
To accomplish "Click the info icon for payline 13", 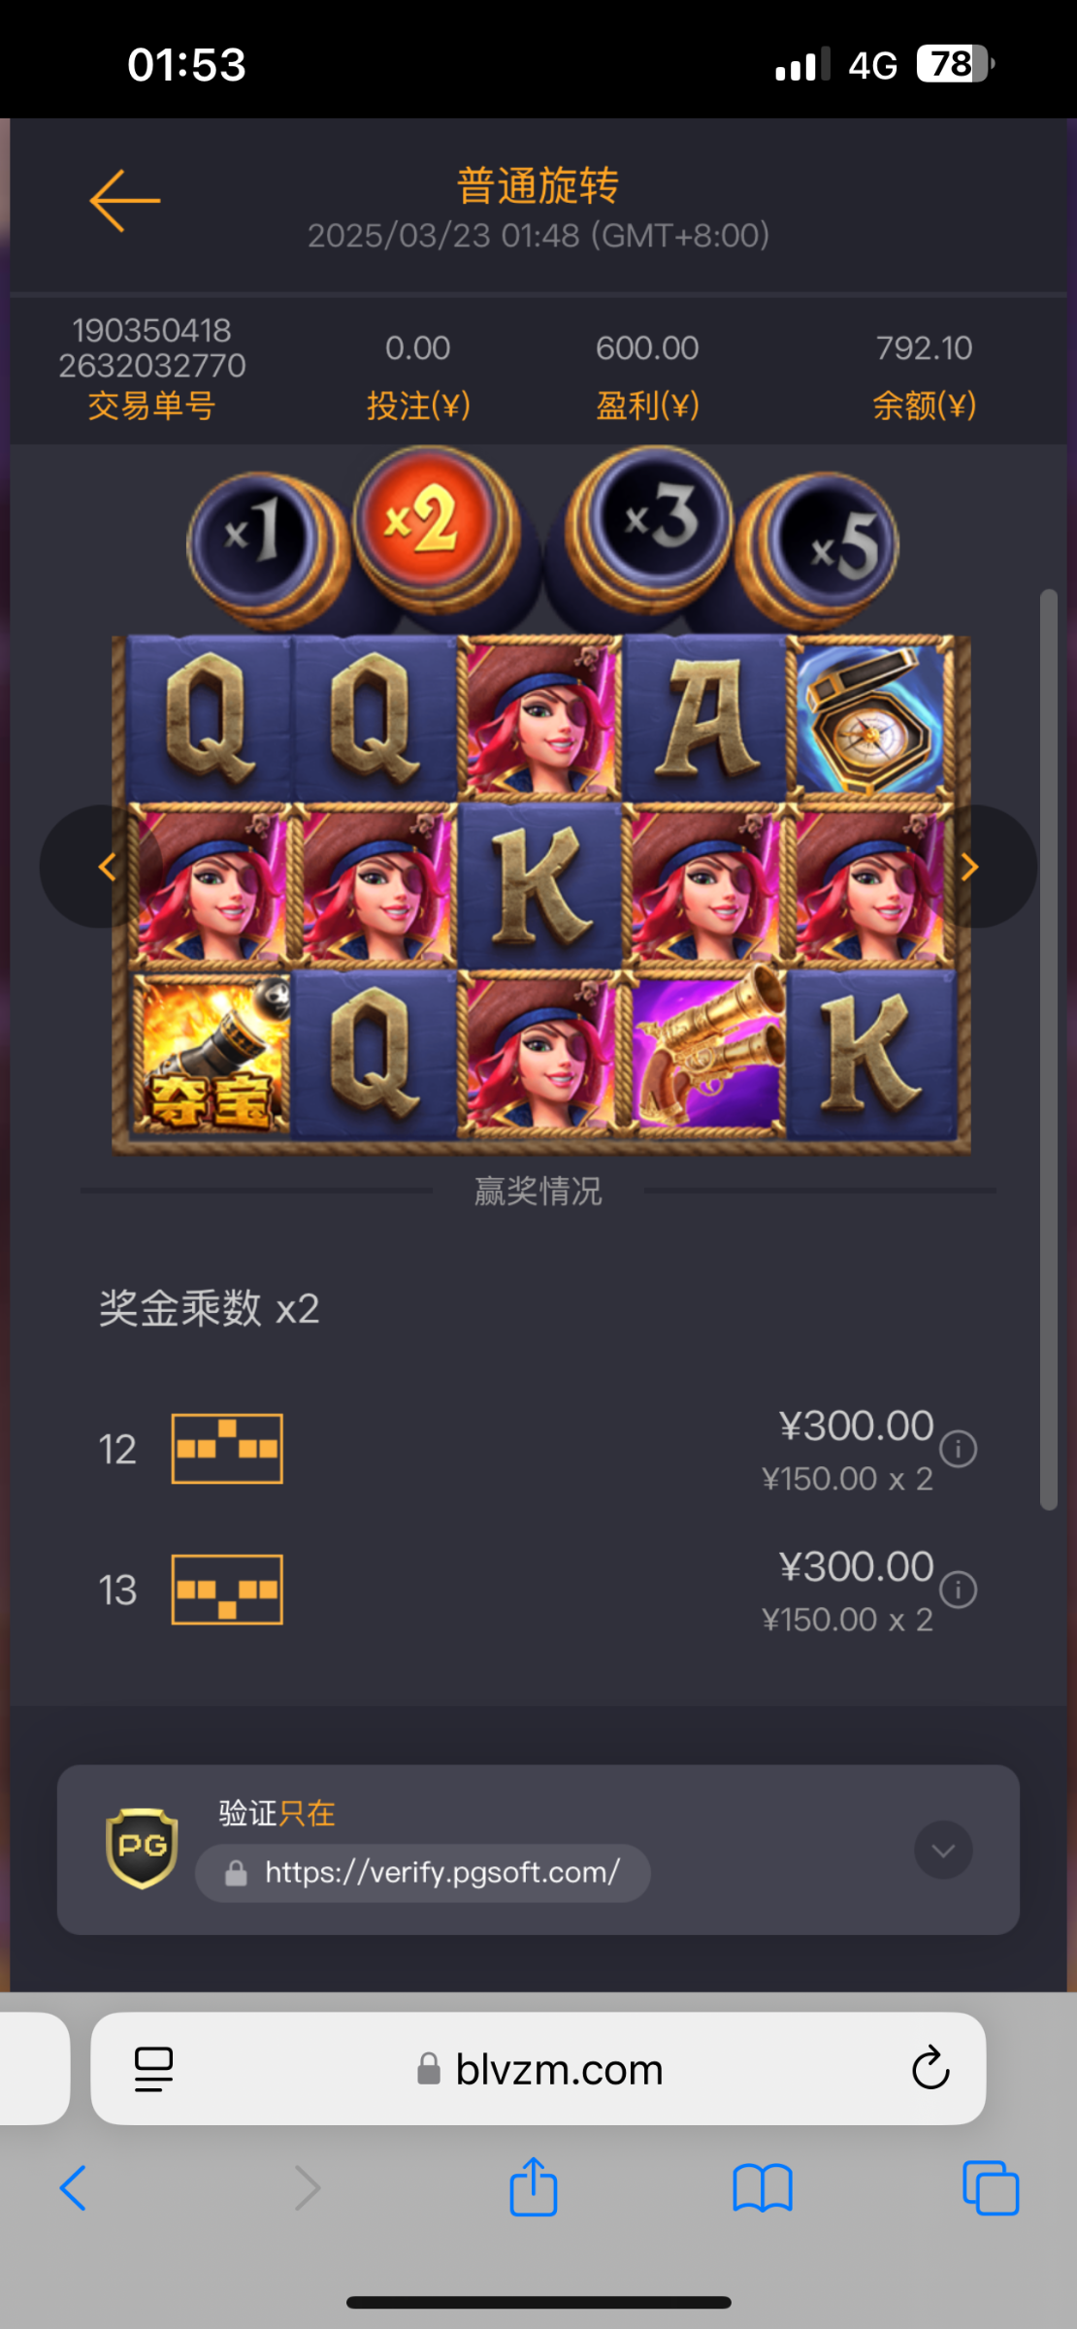I will 958,1590.
